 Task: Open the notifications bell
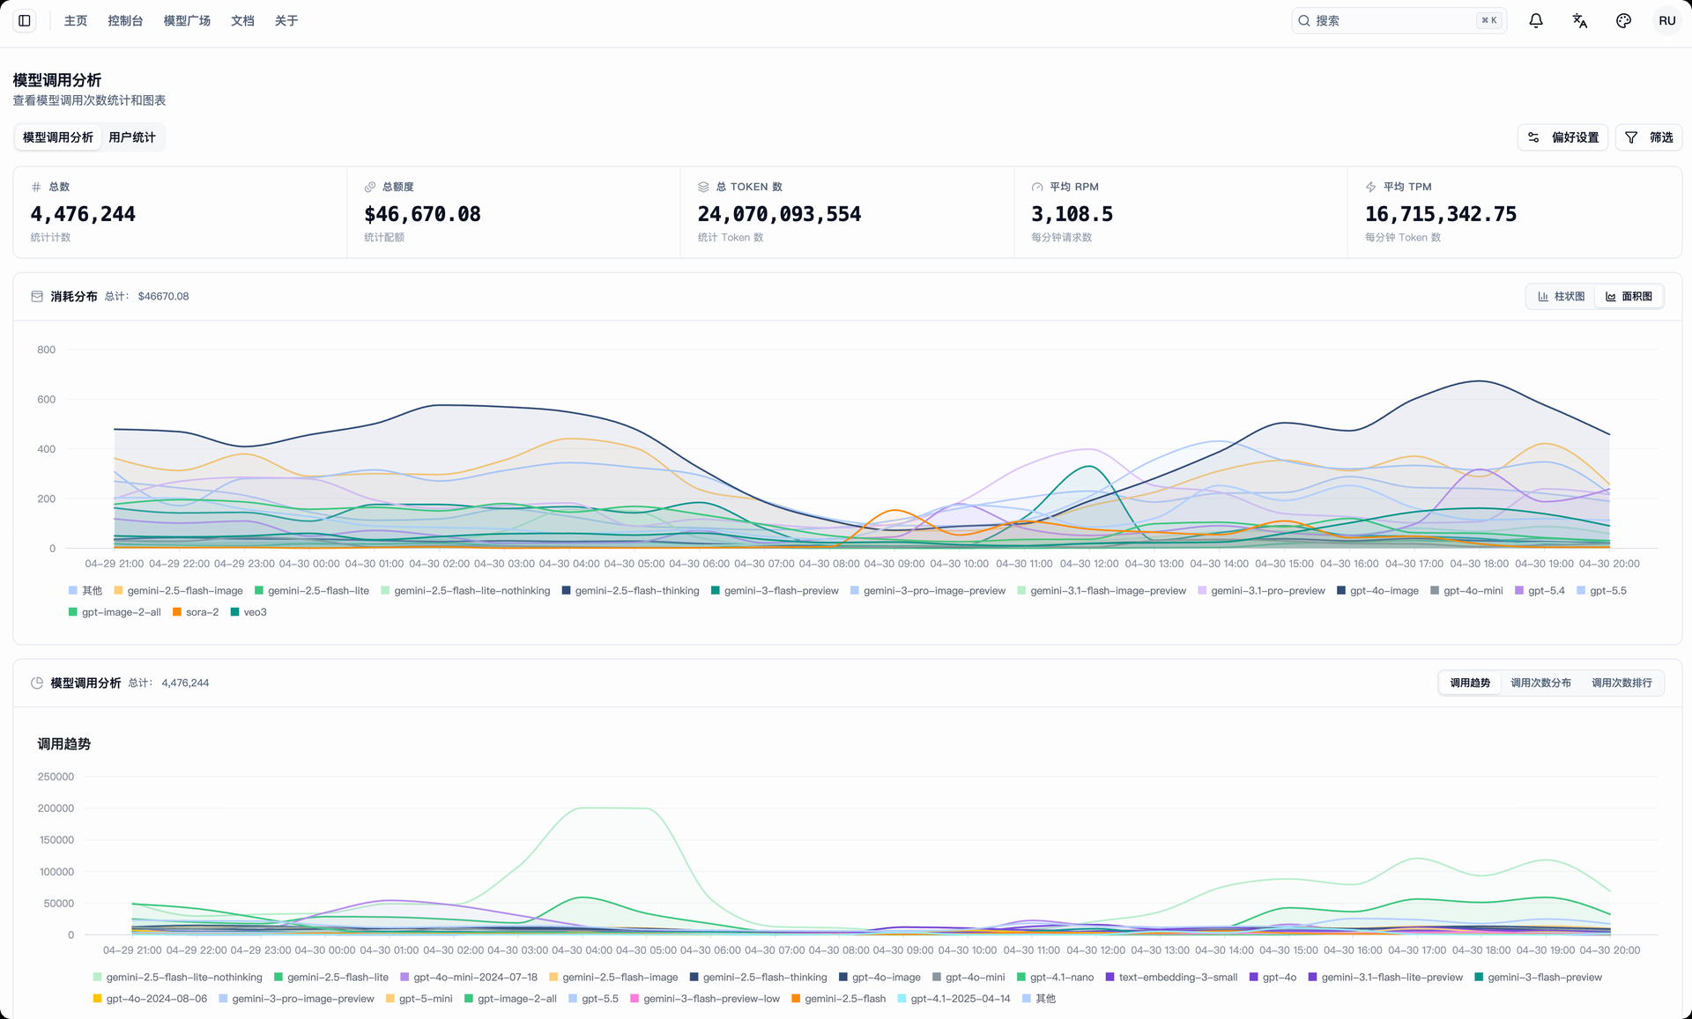(x=1536, y=20)
